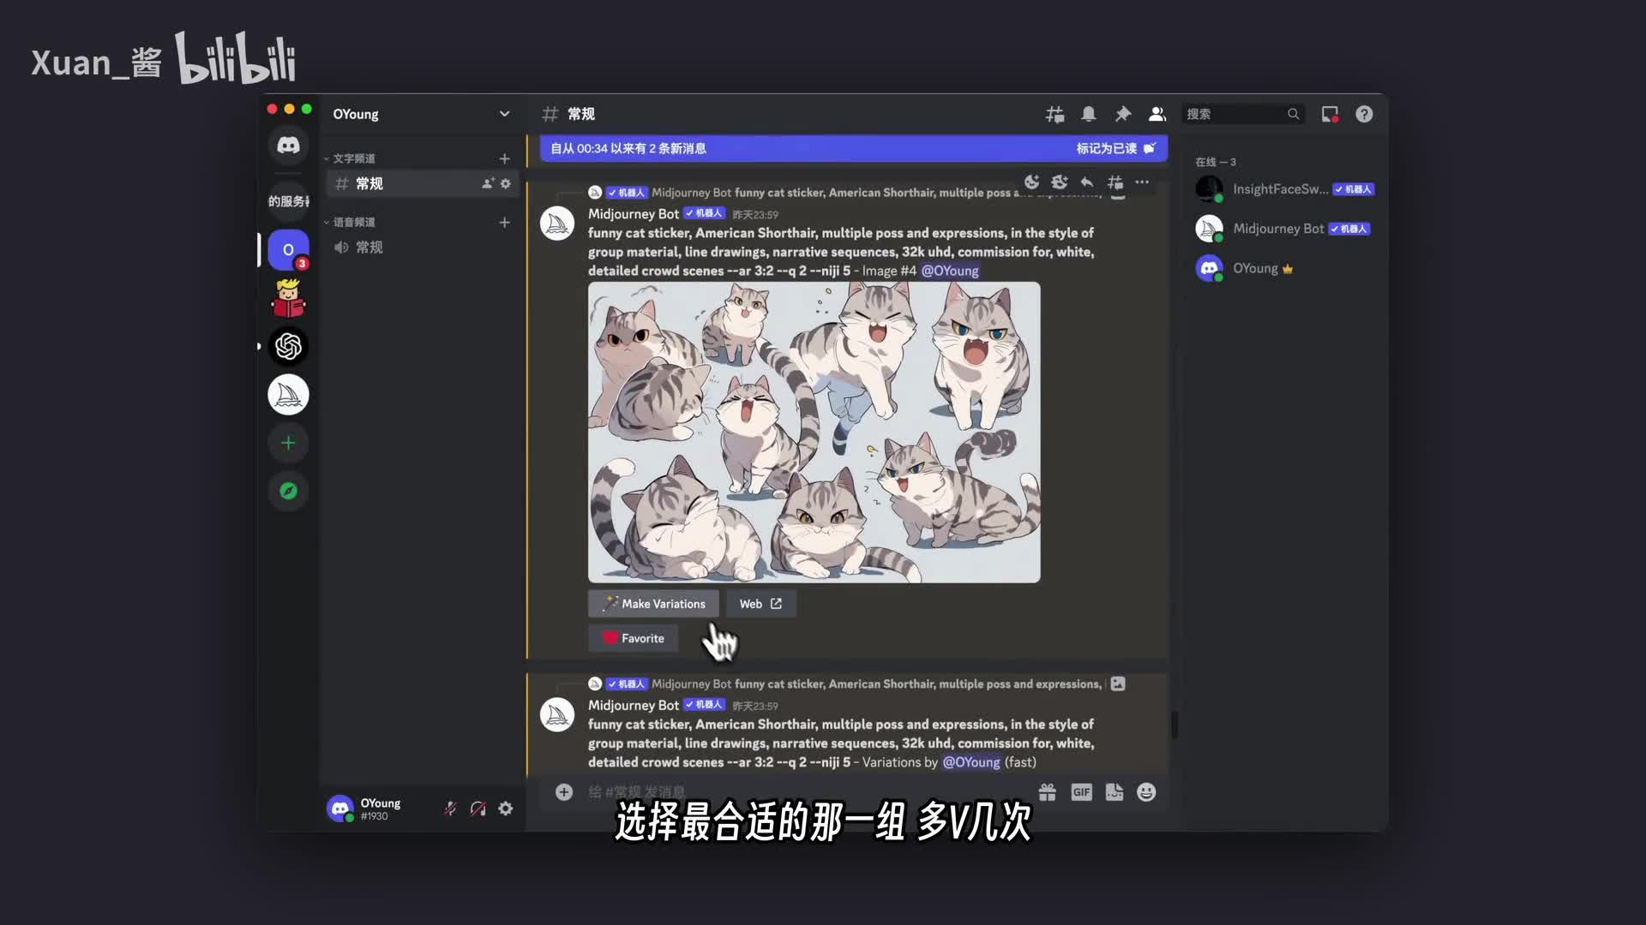This screenshot has height=925, width=1646.
Task: Join the 常规 voice channel
Action: coord(369,248)
